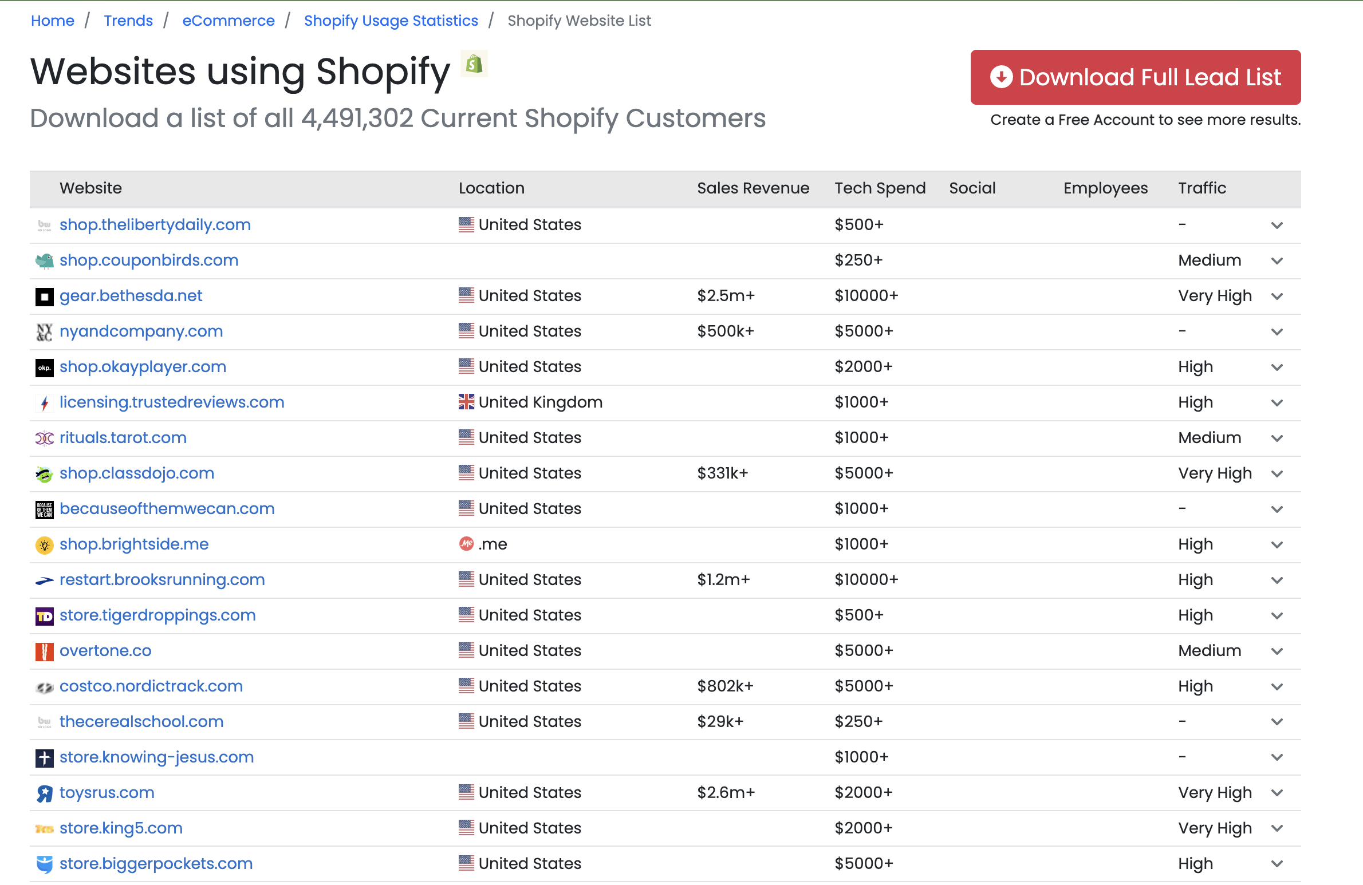Click the store.biggerpockets.com blue favicon
Screen dimensions: 1363x885
click(x=44, y=864)
